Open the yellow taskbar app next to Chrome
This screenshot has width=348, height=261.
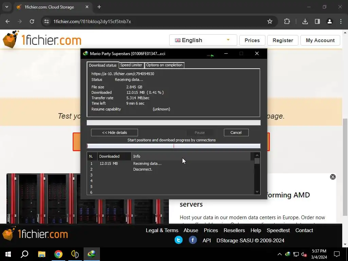coord(75,254)
